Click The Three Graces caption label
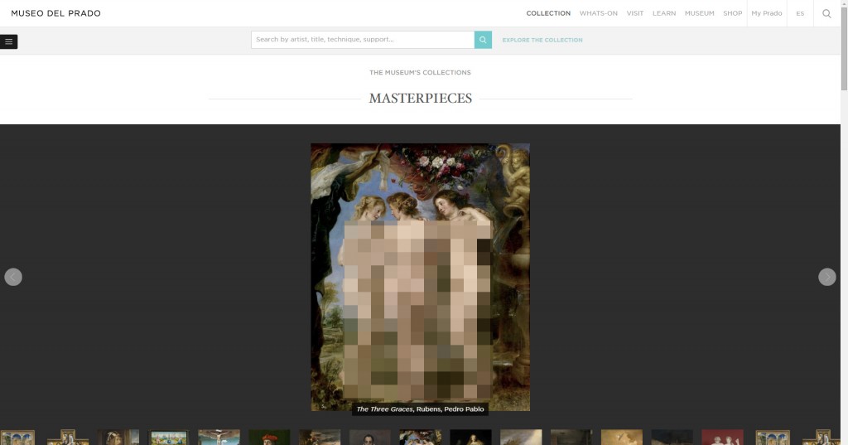 [x=420, y=409]
